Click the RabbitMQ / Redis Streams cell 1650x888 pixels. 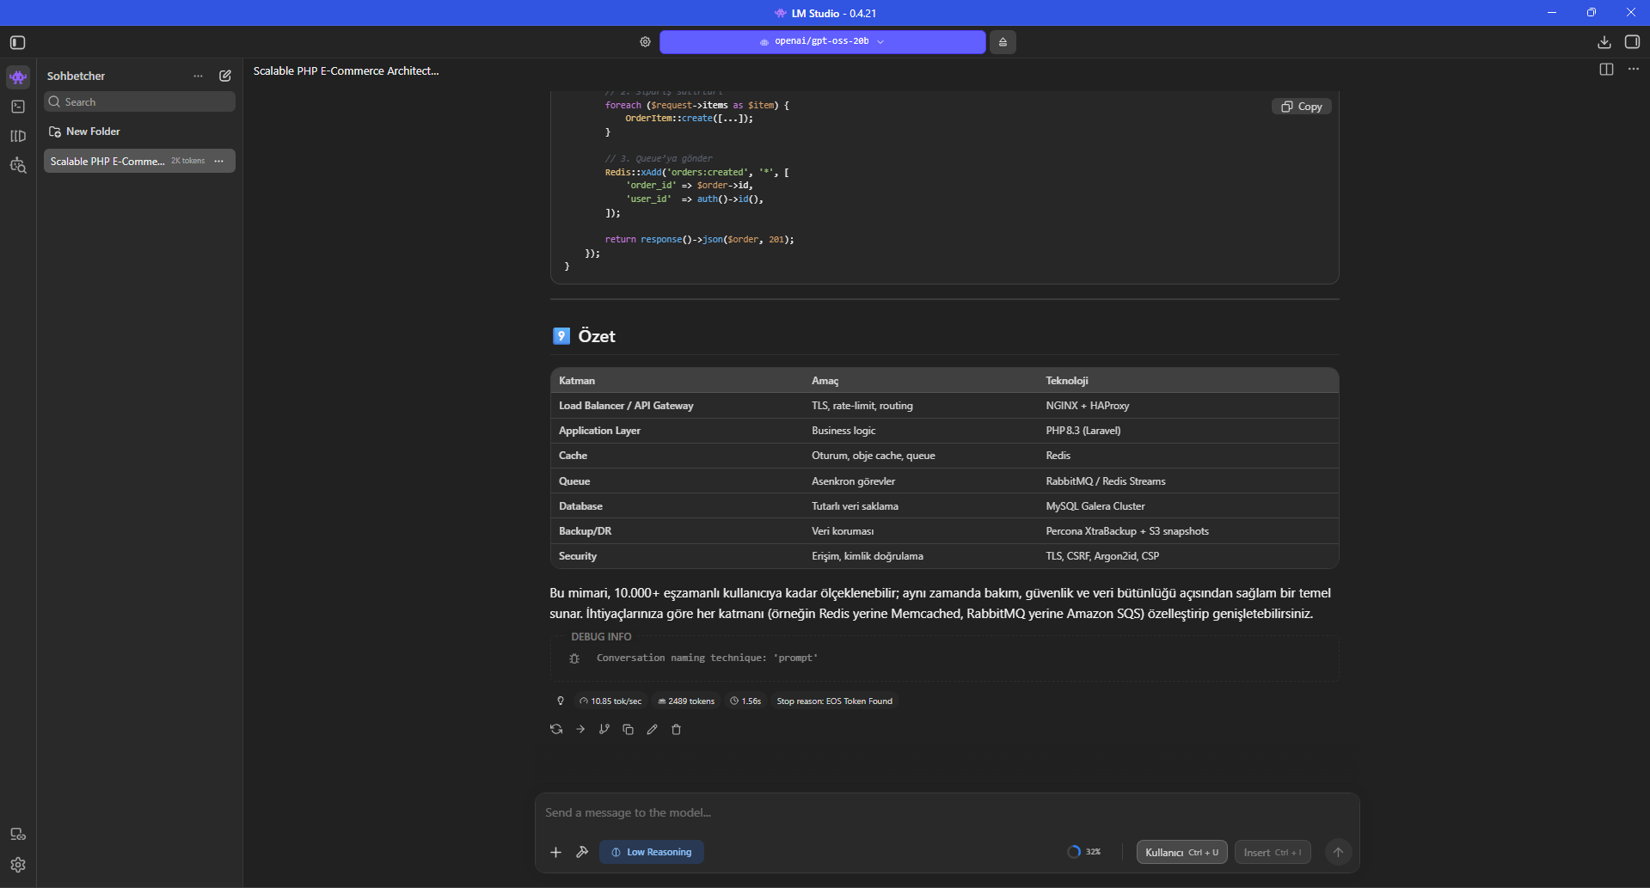coord(1106,481)
